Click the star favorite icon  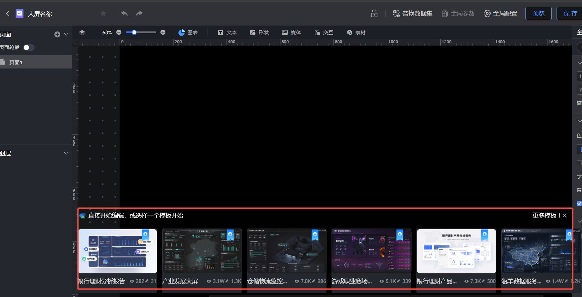click(x=103, y=13)
